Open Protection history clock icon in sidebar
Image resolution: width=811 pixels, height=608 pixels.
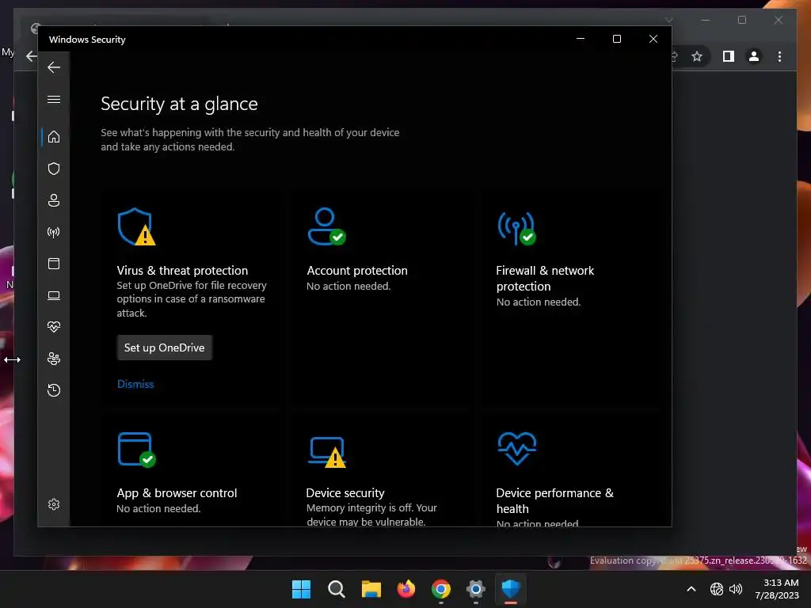tap(54, 390)
